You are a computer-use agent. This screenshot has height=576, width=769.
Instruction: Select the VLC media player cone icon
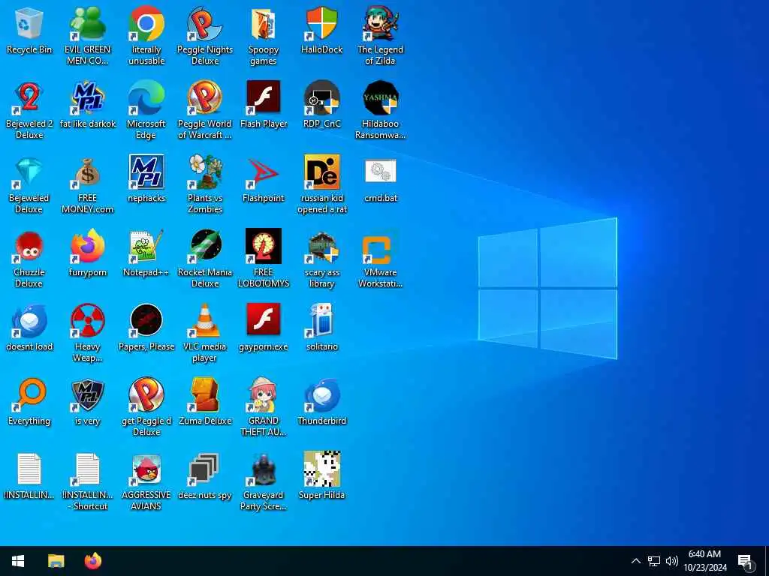(x=205, y=321)
